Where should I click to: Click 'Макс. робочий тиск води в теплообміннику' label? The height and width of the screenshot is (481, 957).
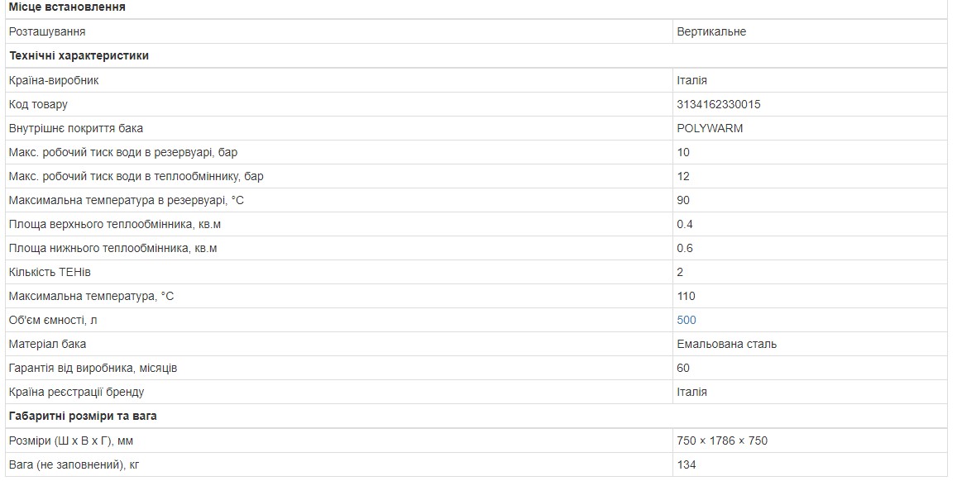[x=136, y=176]
